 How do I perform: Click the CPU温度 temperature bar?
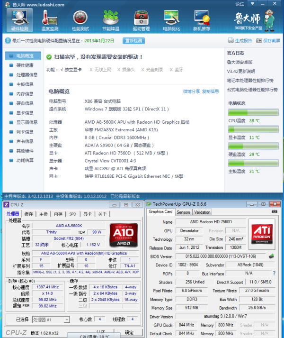coord(253,112)
